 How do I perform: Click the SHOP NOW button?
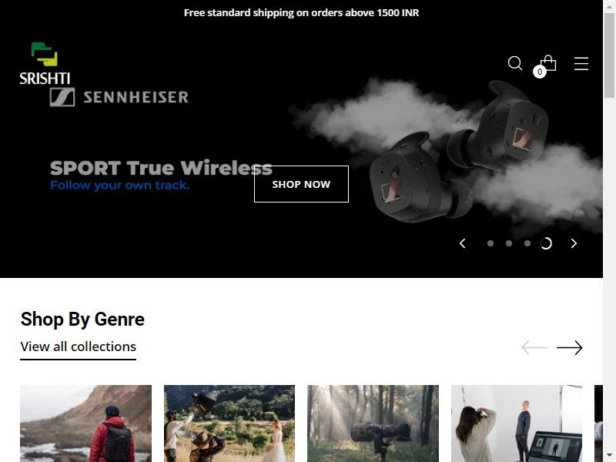click(301, 184)
